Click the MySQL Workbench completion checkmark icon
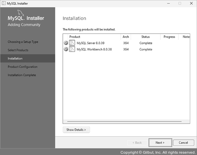 click(66, 49)
